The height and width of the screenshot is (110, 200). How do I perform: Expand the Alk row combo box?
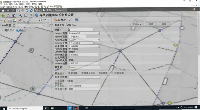point(84,46)
